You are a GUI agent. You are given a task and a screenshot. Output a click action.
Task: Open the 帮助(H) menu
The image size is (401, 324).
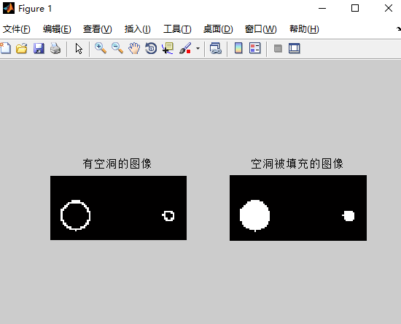[x=304, y=29]
